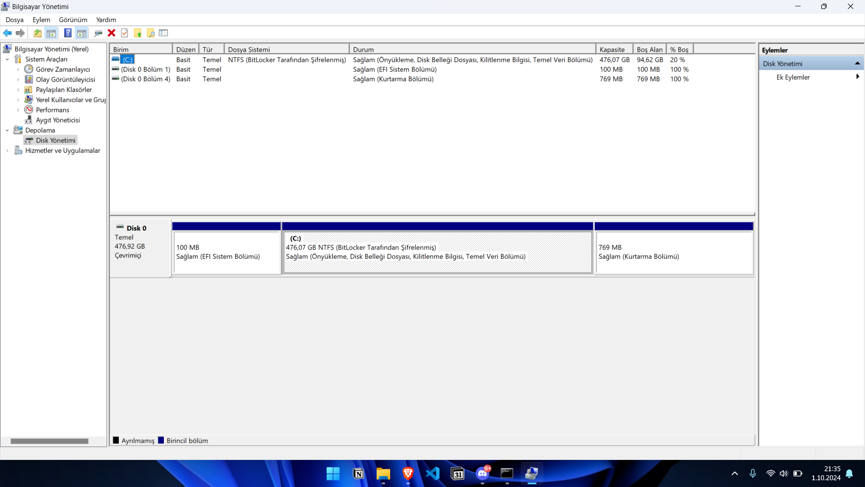Toggle the Show/Hide Console Tree button
Viewport: 865px width, 487px height.
51,33
